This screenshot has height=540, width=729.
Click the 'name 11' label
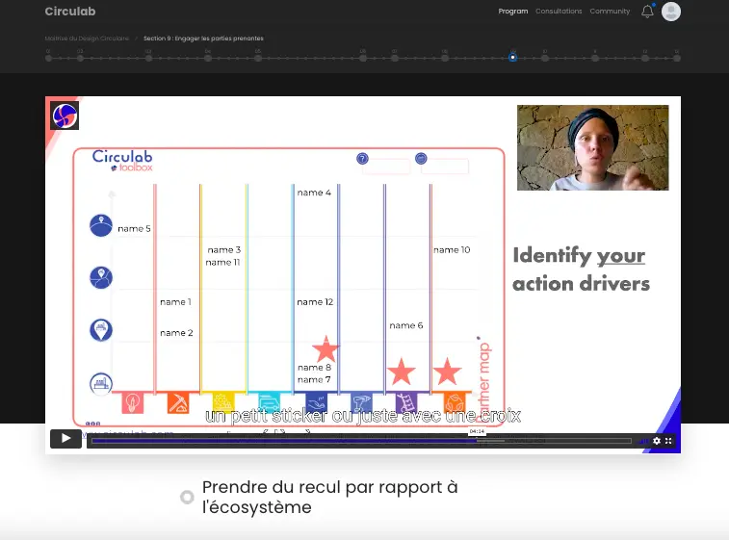222,263
